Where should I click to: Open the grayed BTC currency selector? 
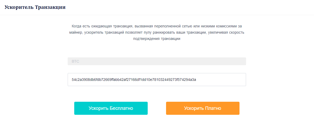click(157, 61)
